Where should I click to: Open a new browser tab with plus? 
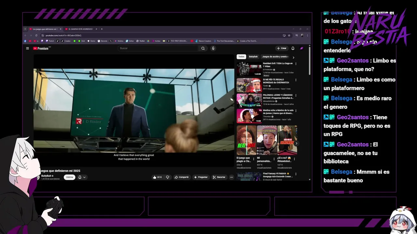point(102,29)
